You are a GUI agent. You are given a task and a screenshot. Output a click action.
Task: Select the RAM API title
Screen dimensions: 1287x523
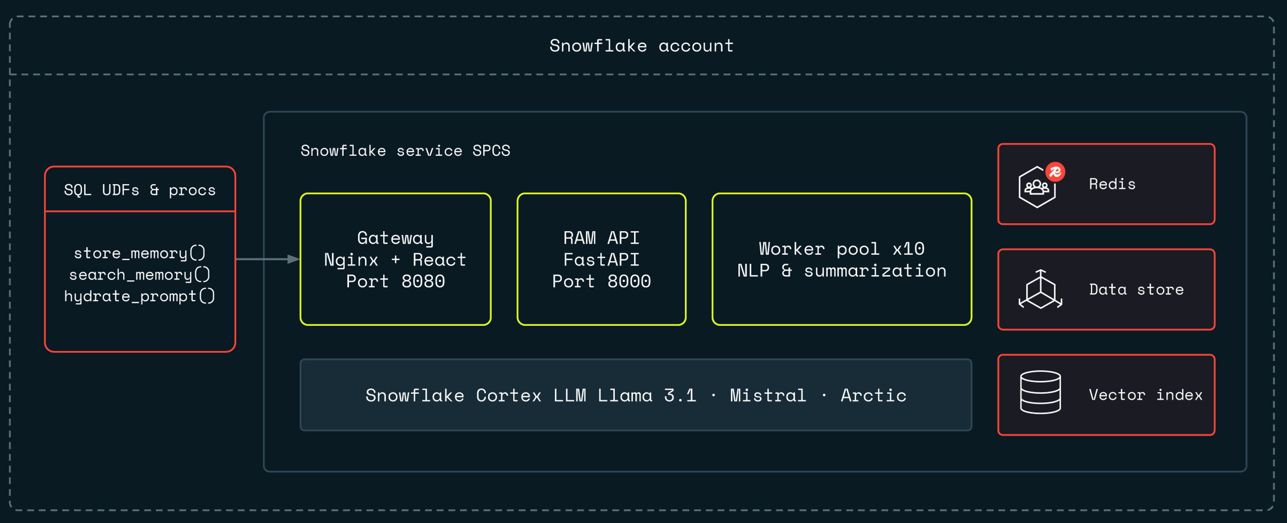[x=602, y=237]
